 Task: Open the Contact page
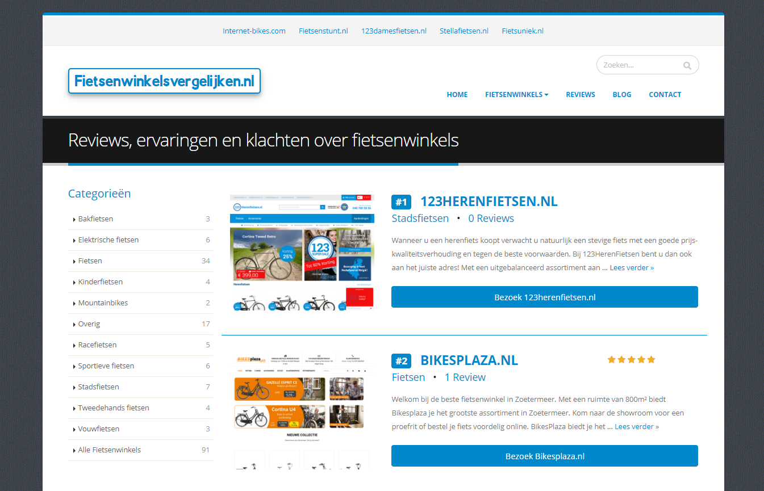pyautogui.click(x=665, y=95)
